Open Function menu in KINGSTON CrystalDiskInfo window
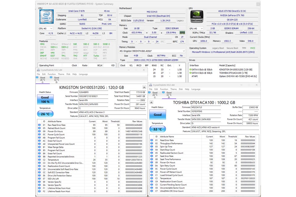Screen dimensions: 296x197 pyautogui.click(x=51, y=74)
